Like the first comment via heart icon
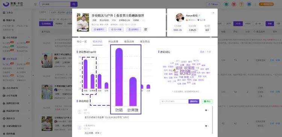The width and height of the screenshot is (282, 137). click(206, 110)
